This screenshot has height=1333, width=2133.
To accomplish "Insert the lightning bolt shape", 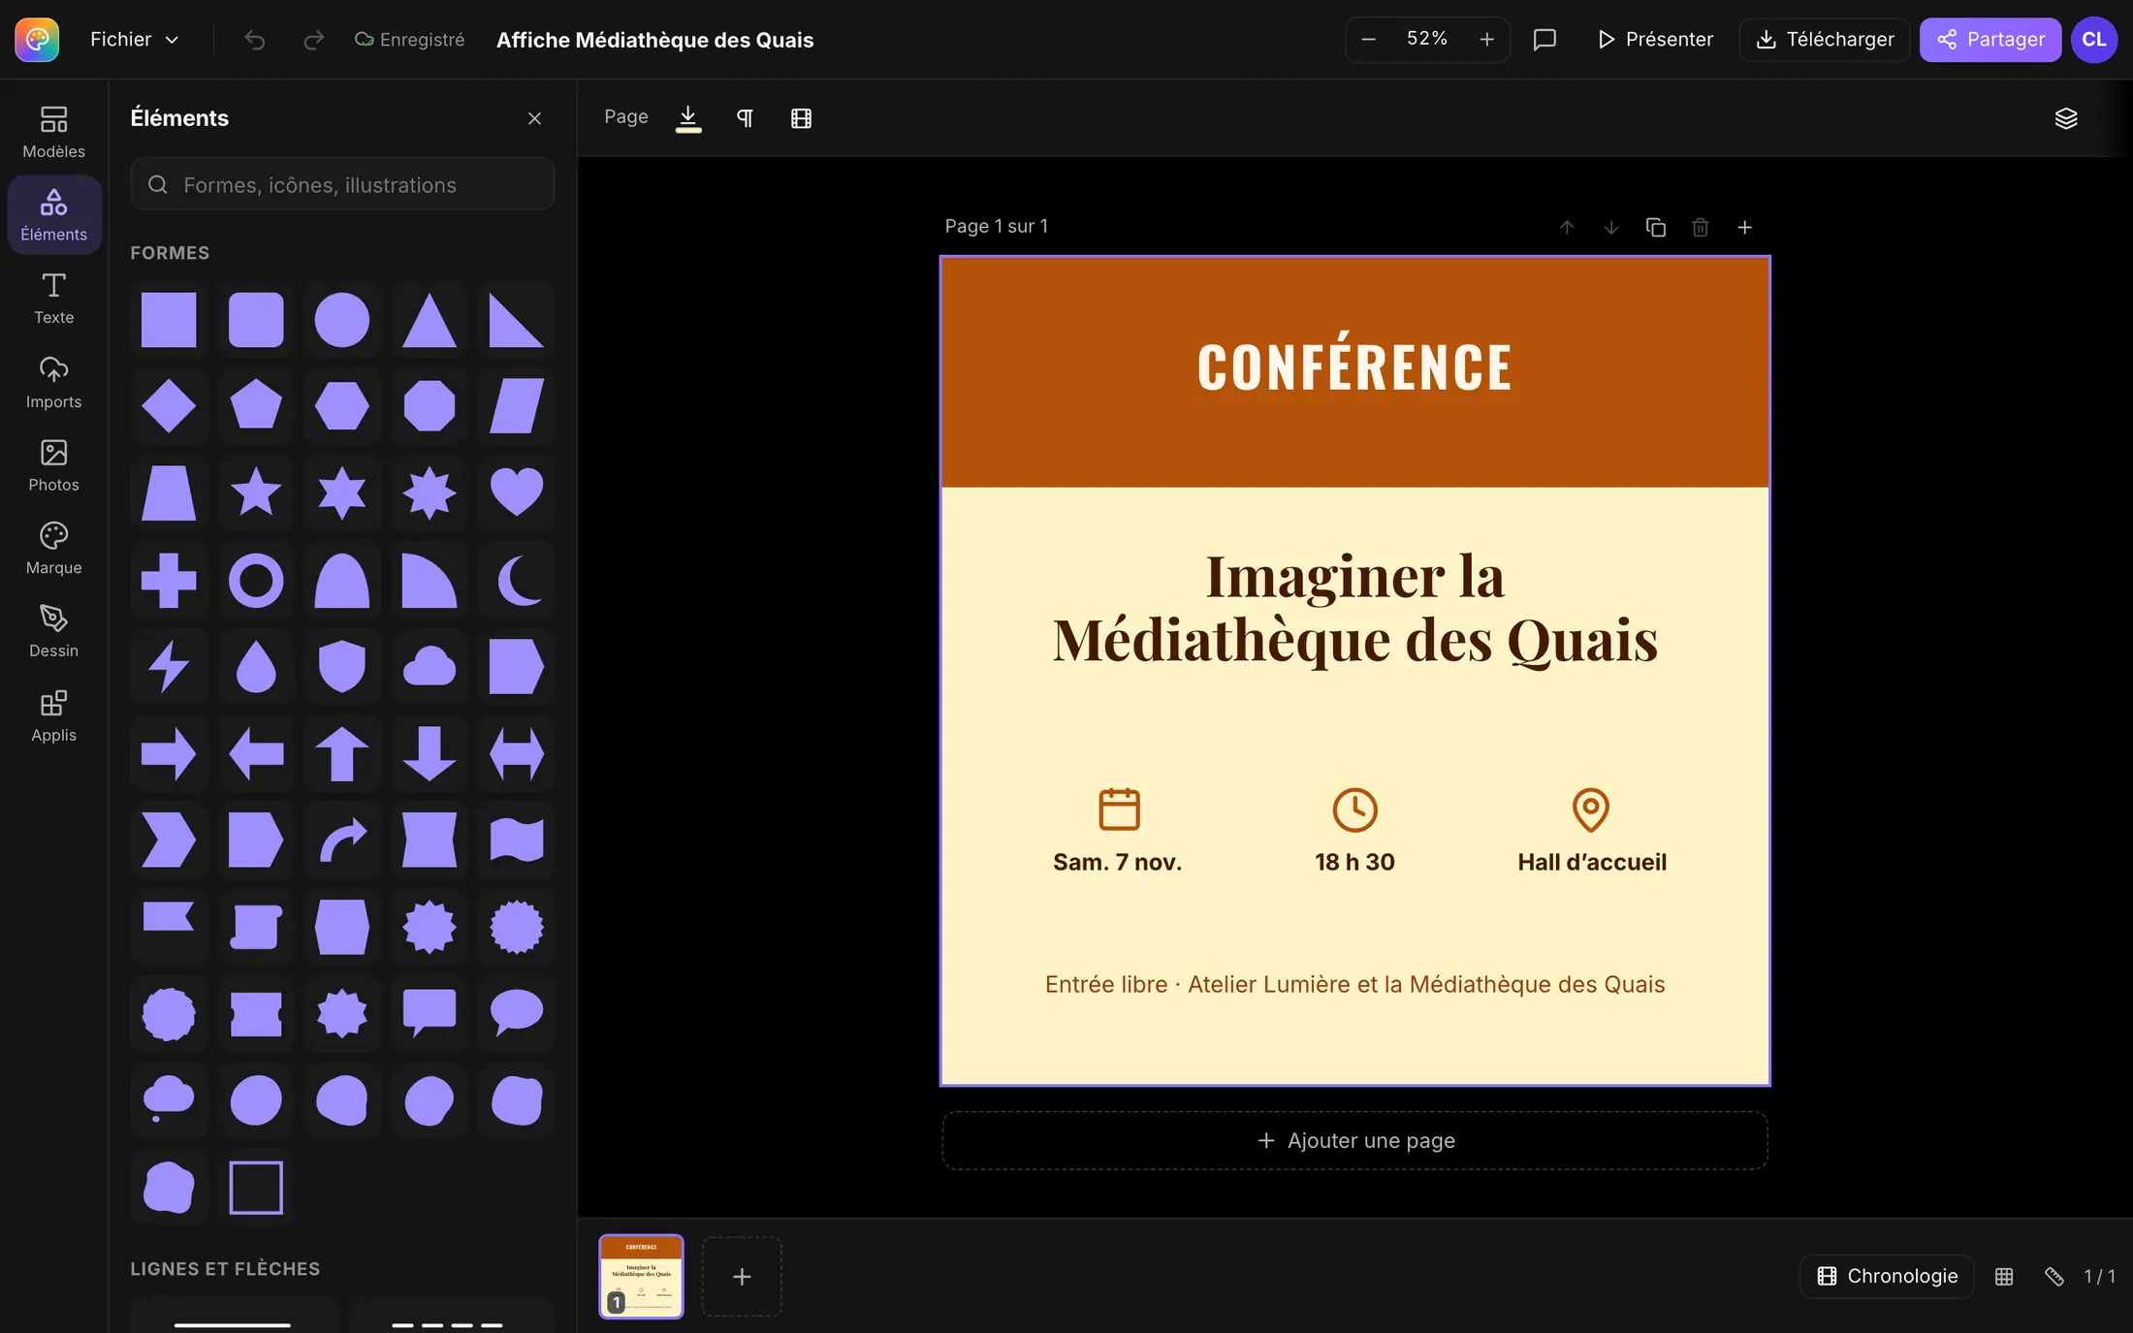I will click(x=169, y=667).
